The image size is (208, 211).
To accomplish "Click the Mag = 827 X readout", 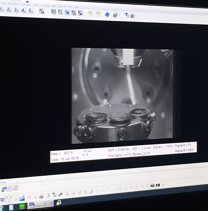I will (62, 153).
